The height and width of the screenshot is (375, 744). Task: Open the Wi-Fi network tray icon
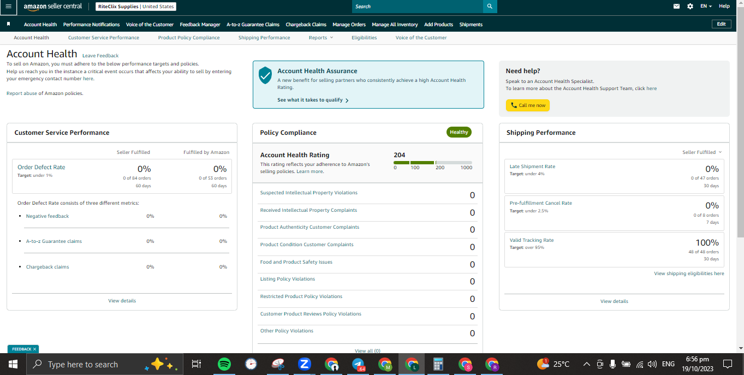(x=639, y=364)
